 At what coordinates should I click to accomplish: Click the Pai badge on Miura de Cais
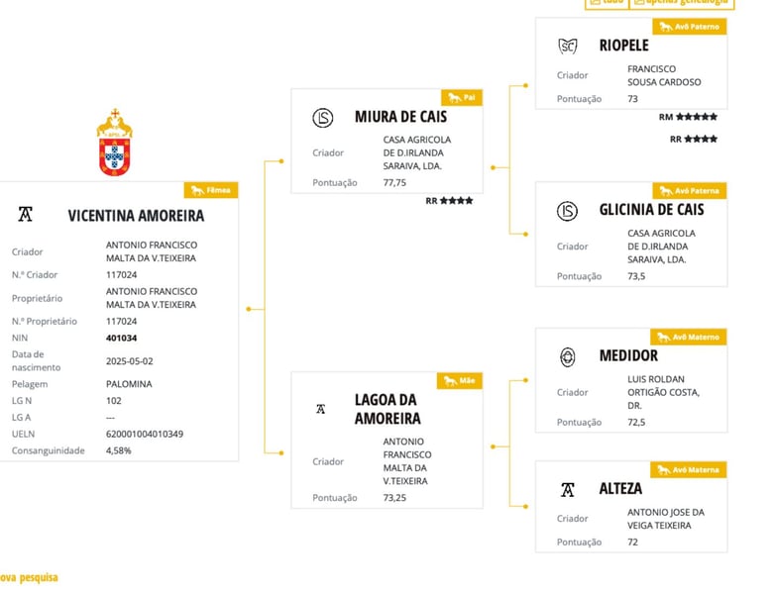point(462,98)
